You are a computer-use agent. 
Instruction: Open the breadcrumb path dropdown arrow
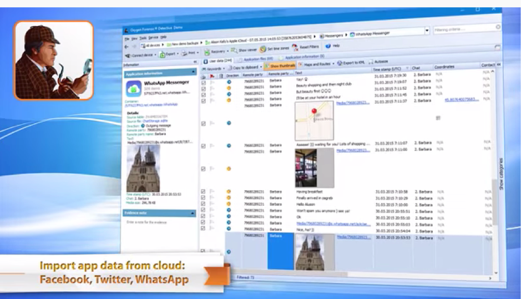tap(427, 31)
